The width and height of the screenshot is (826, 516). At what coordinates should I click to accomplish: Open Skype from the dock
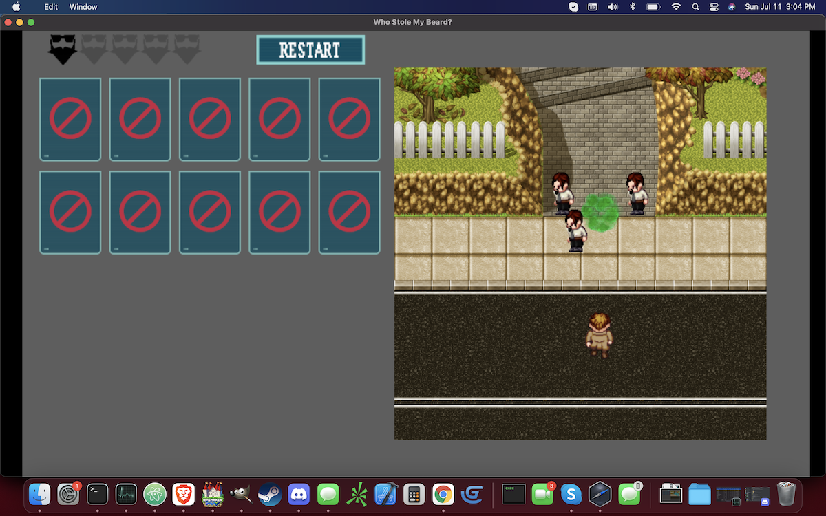click(x=571, y=494)
